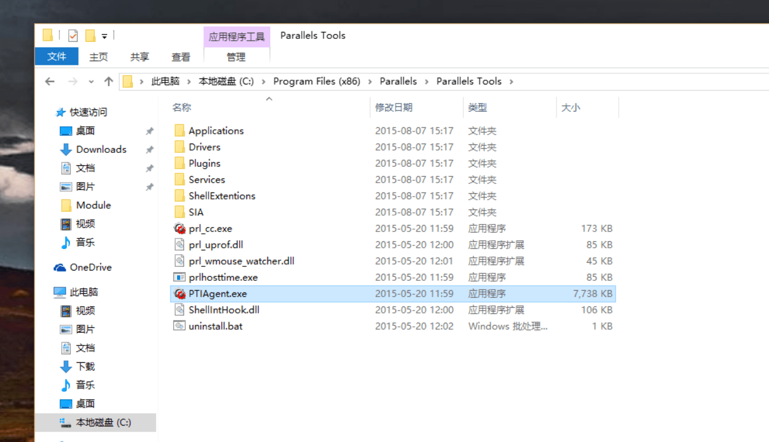Go to Program Files (x86) in breadcrumb
769x442 pixels.
[317, 81]
